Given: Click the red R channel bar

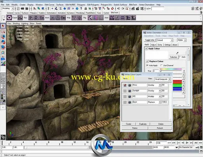Looking at the screenshot, I should 177,82.
